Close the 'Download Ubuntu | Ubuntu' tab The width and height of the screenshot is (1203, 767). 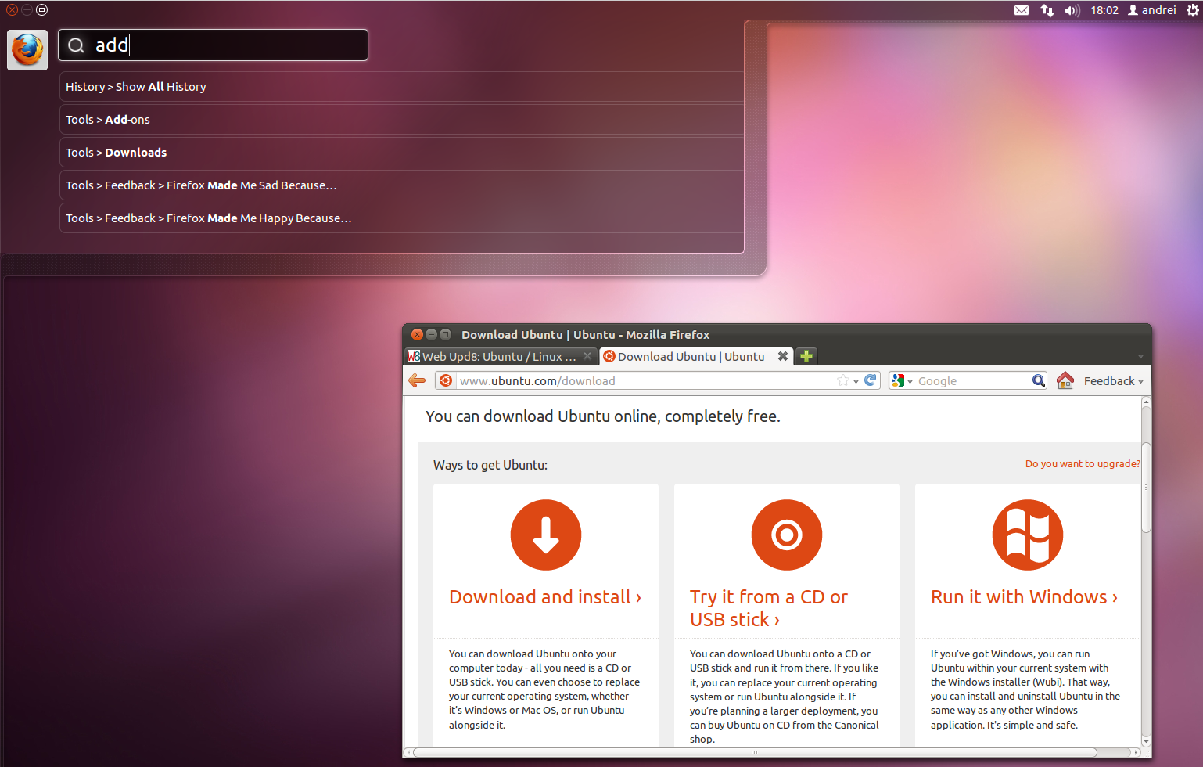point(782,356)
